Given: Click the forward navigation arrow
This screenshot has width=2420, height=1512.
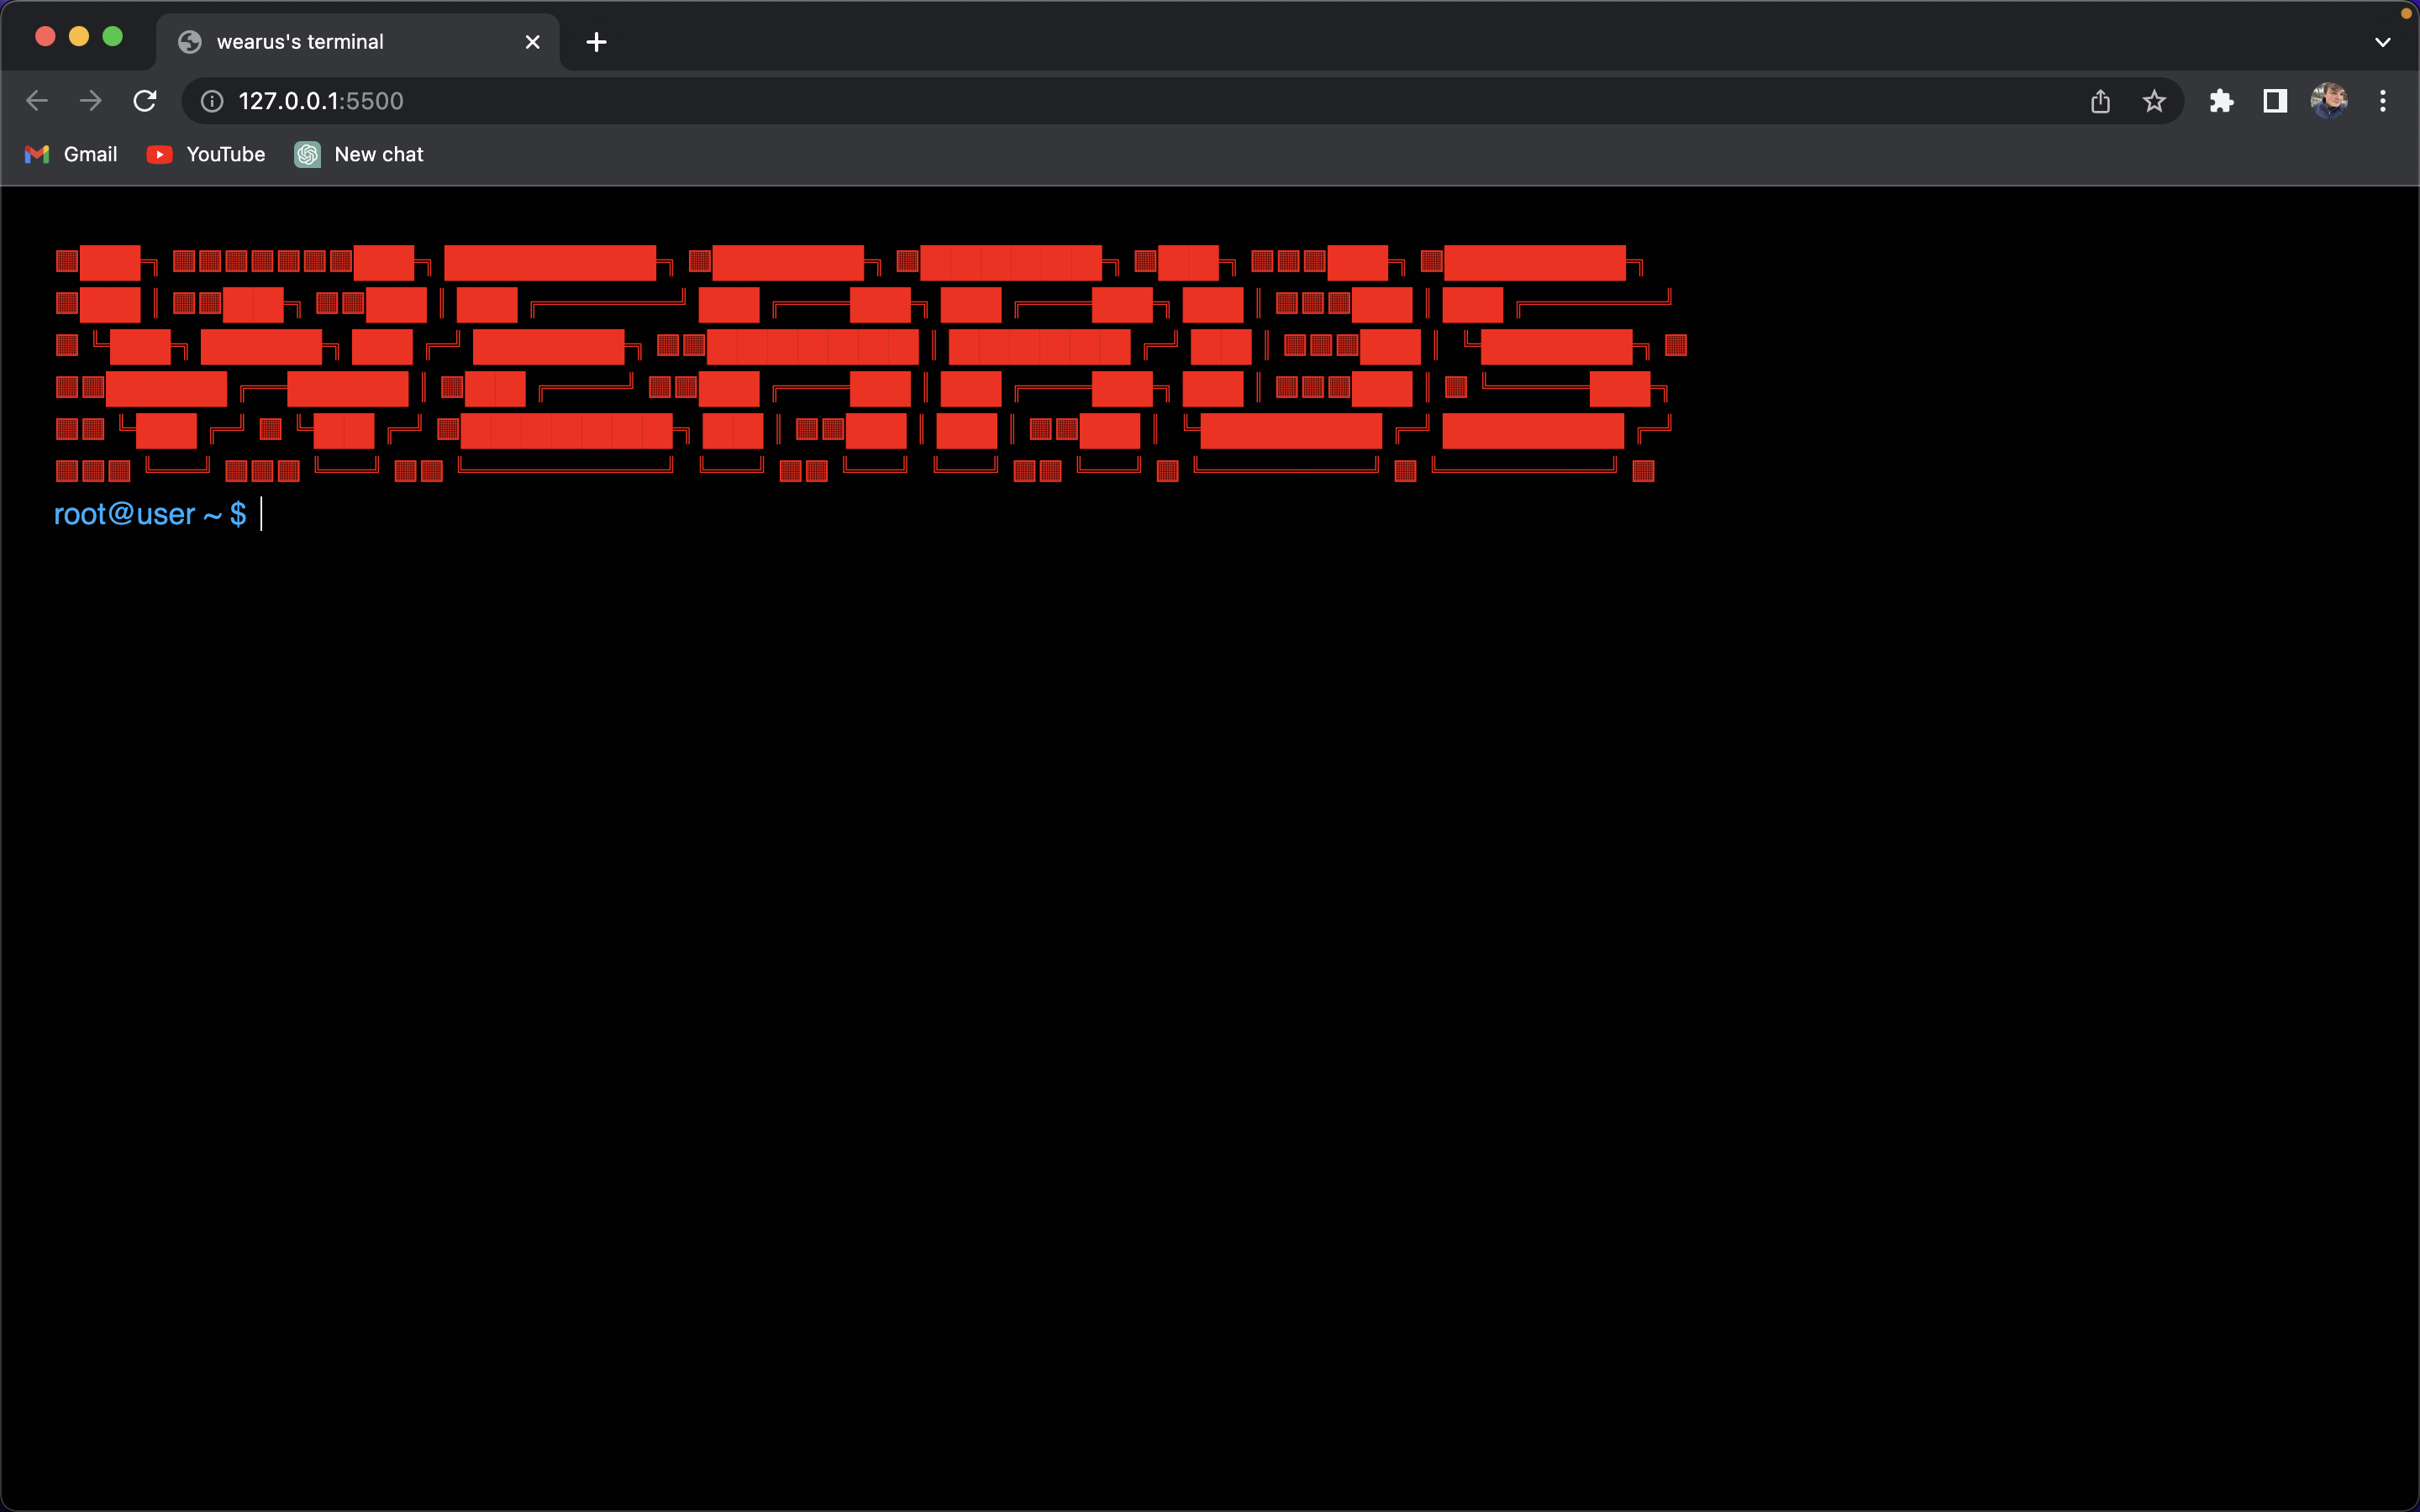Looking at the screenshot, I should click(90, 100).
